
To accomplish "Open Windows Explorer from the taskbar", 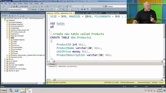I will click(23, 90).
